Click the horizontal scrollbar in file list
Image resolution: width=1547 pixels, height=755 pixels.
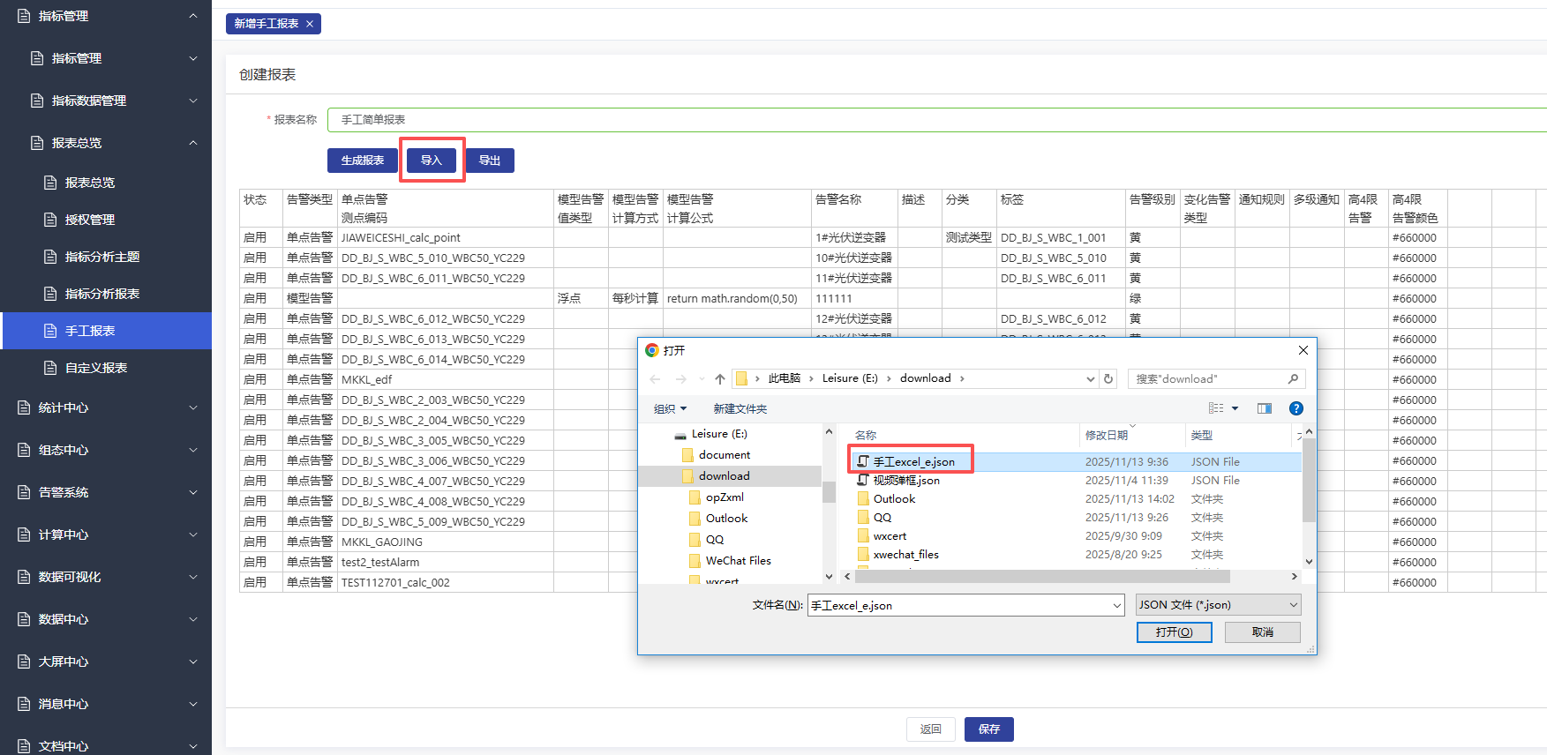coord(1041,577)
